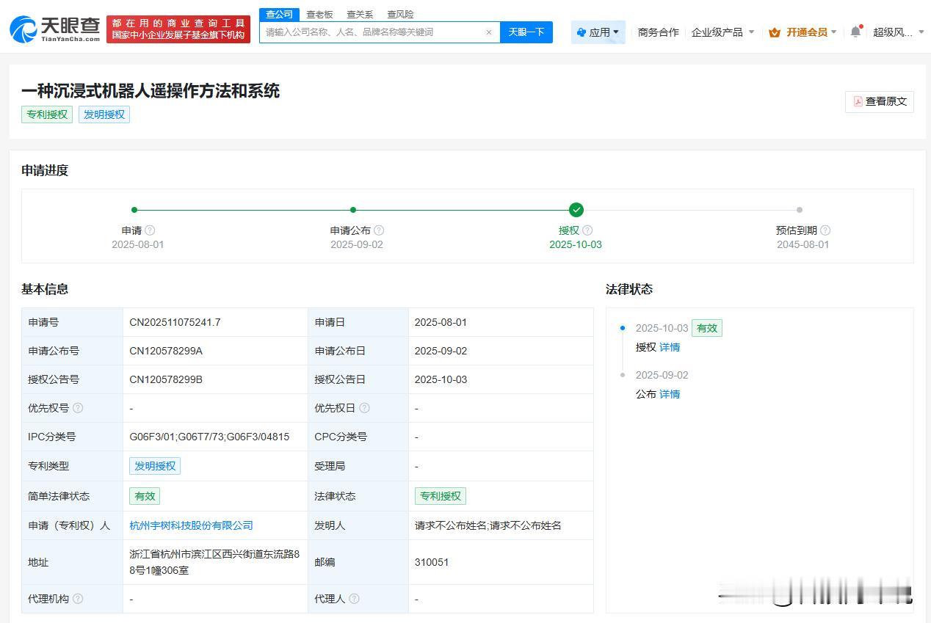Viewport: 931px width, 623px height.
Task: Click help icon beside 申请公布
Action: pyautogui.click(x=379, y=230)
